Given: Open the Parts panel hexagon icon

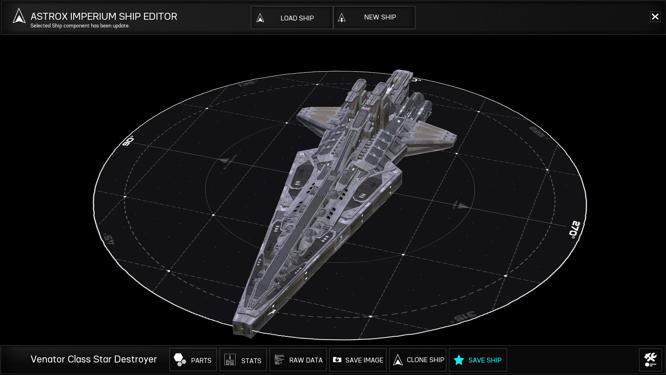Looking at the screenshot, I should coord(180,360).
